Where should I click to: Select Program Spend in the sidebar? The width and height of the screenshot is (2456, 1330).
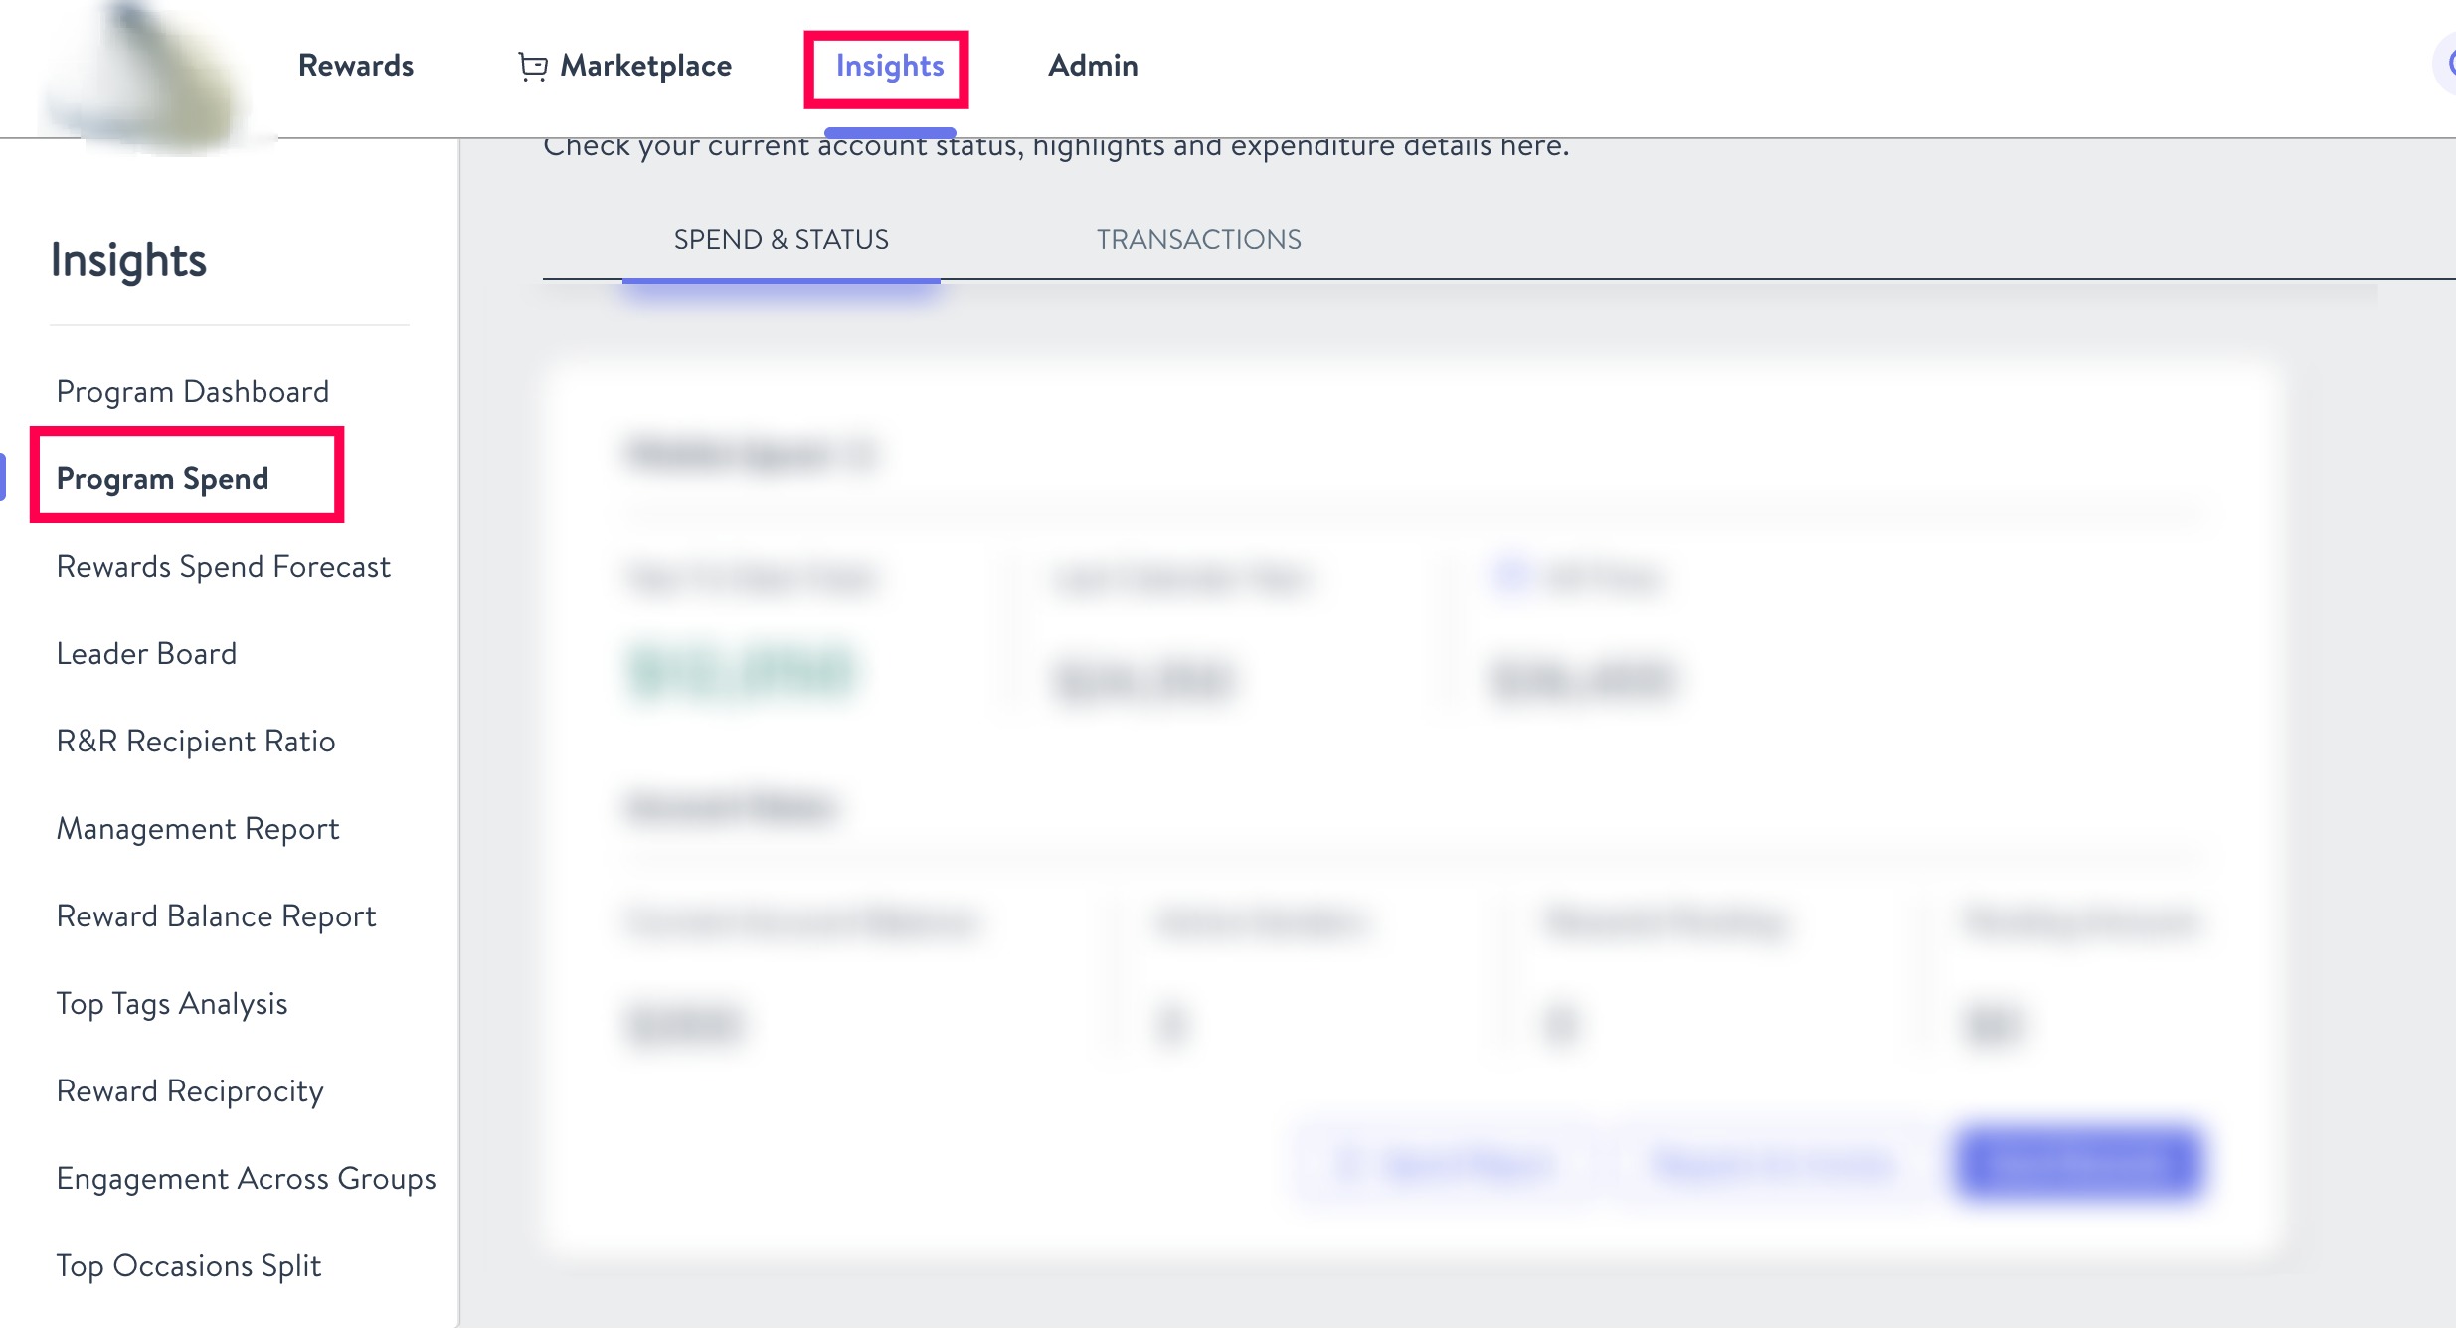tap(162, 479)
